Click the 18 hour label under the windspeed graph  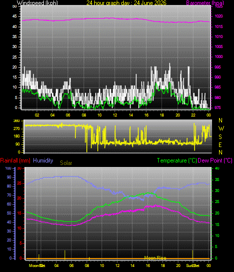coord(162,115)
